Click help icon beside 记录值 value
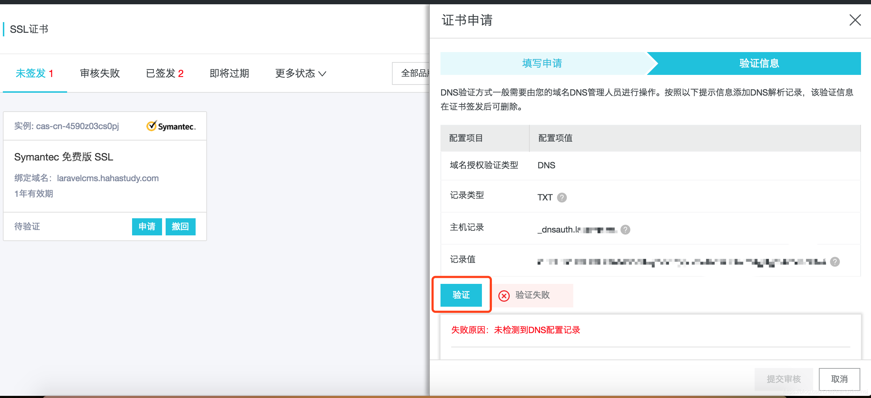 coord(835,262)
